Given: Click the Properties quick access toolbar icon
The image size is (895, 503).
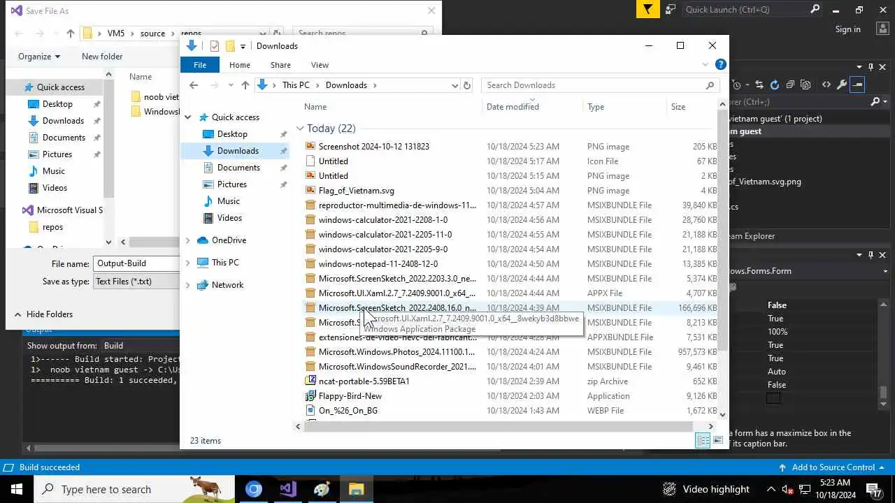Looking at the screenshot, I should point(215,46).
